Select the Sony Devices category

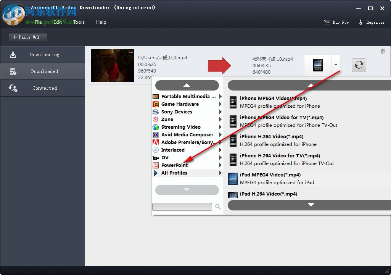pos(177,112)
